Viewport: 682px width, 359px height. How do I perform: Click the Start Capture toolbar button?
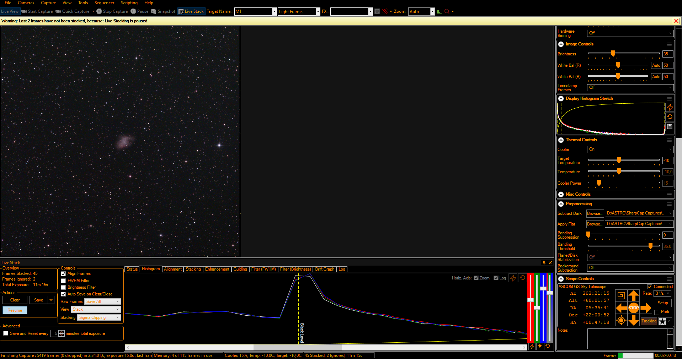coord(37,11)
